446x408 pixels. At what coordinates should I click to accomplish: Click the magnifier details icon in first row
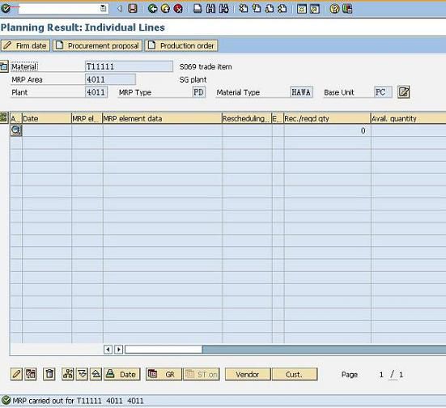[16, 130]
